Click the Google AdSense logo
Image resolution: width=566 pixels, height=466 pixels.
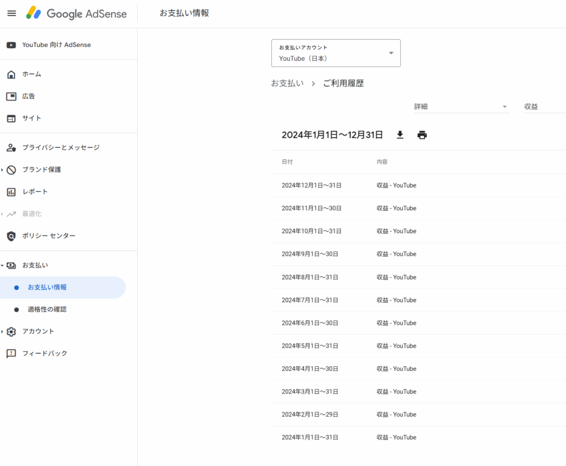76,13
